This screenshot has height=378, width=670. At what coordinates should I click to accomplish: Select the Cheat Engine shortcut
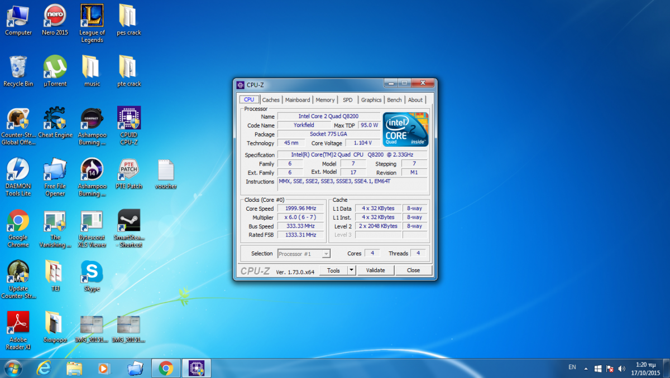click(55, 123)
